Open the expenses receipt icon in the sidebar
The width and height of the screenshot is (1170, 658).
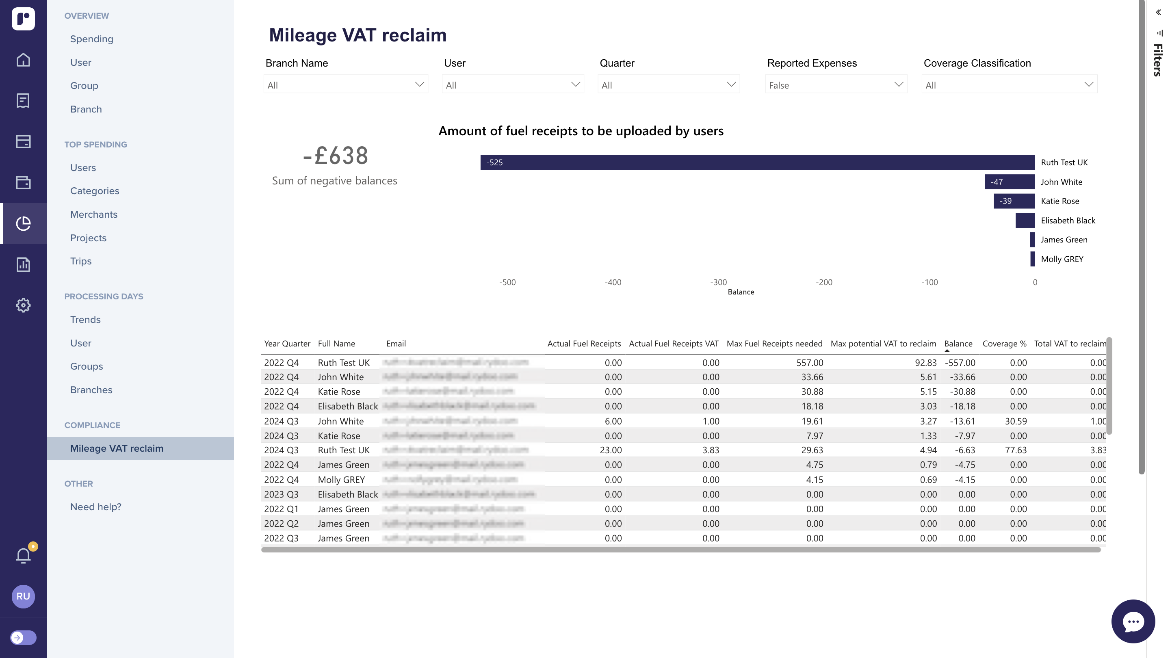23,101
